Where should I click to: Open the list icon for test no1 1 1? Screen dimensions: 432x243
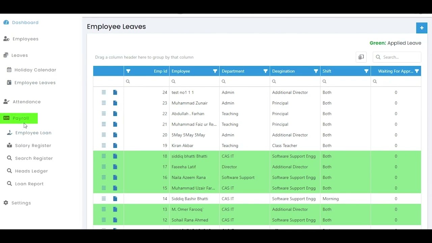pos(104,92)
